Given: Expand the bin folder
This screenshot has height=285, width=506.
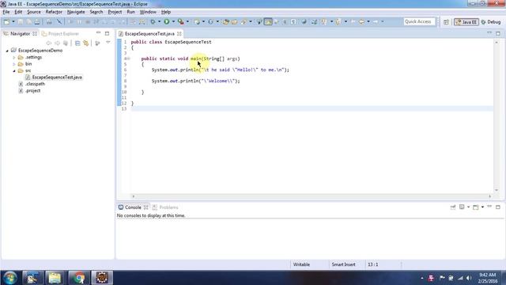Looking at the screenshot, I should point(14,64).
